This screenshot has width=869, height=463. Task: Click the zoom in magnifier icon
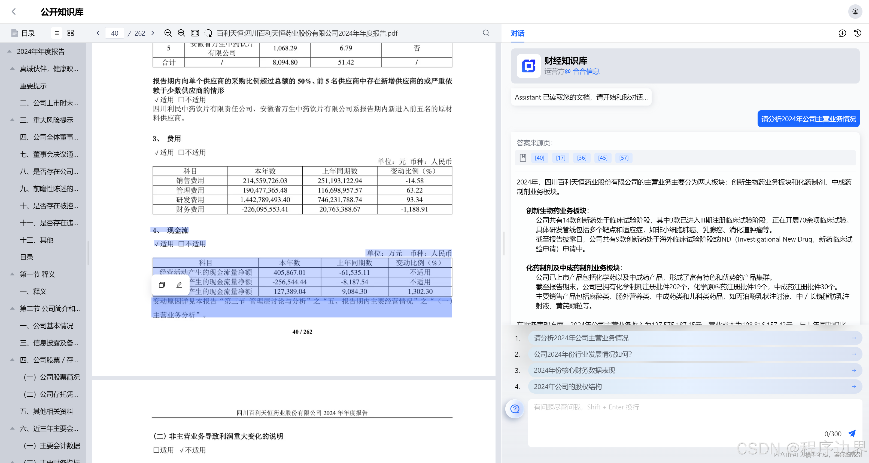[x=181, y=33]
